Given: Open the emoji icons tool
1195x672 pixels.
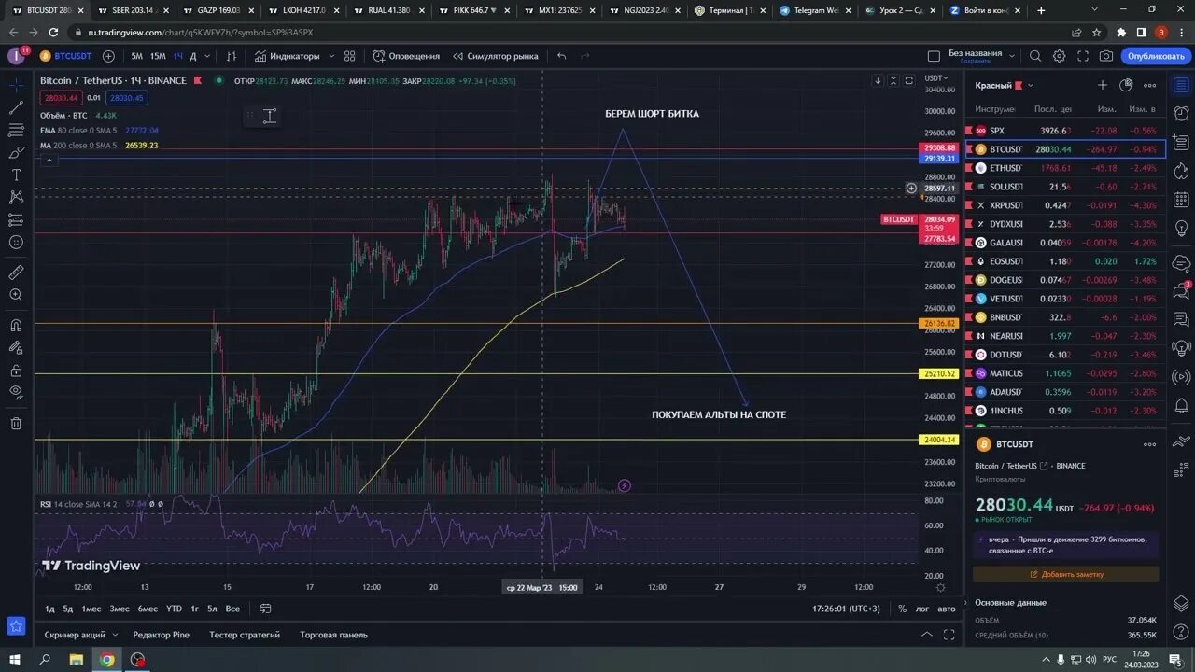Looking at the screenshot, I should [x=16, y=243].
